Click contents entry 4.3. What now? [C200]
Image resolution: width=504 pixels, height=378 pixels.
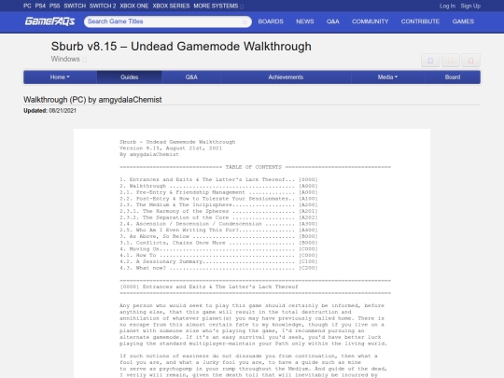pyautogui.click(x=218, y=268)
